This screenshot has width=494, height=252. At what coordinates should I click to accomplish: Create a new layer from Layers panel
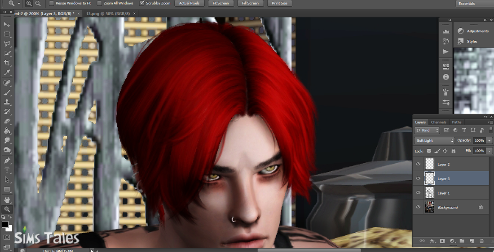[472, 241]
